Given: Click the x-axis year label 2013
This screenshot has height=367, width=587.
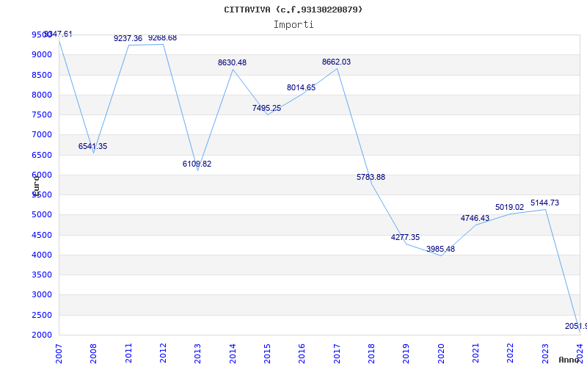Looking at the screenshot, I should 198,354.
